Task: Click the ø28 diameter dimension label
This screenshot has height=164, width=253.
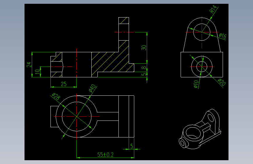Action: (56, 96)
